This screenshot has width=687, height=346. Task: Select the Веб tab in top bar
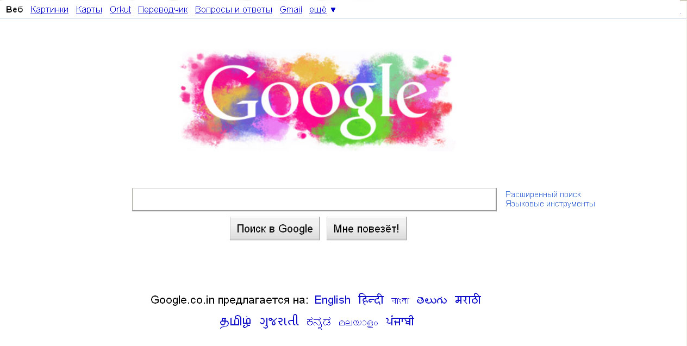pyautogui.click(x=15, y=10)
